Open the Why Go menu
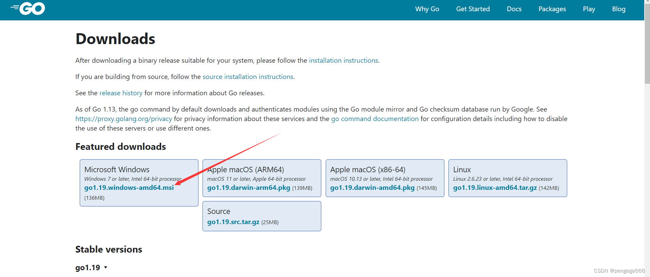The width and height of the screenshot is (650, 277). tap(427, 9)
